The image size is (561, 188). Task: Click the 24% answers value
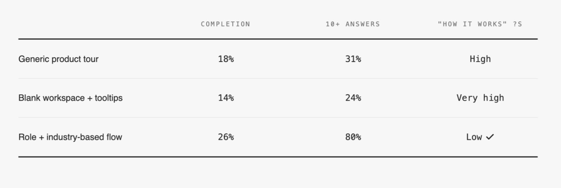click(x=353, y=98)
